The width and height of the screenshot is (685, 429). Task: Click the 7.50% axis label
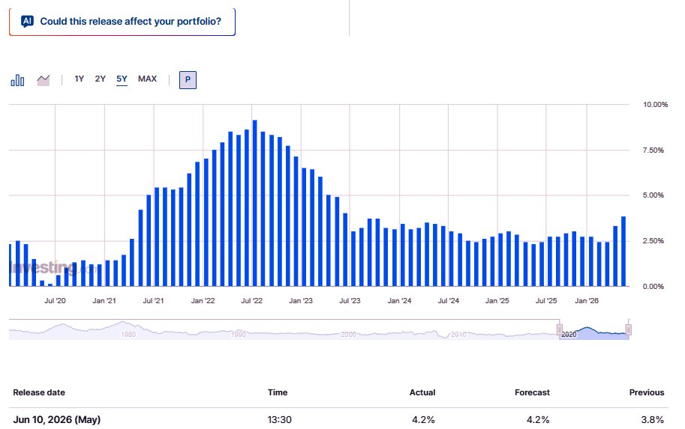(x=653, y=150)
